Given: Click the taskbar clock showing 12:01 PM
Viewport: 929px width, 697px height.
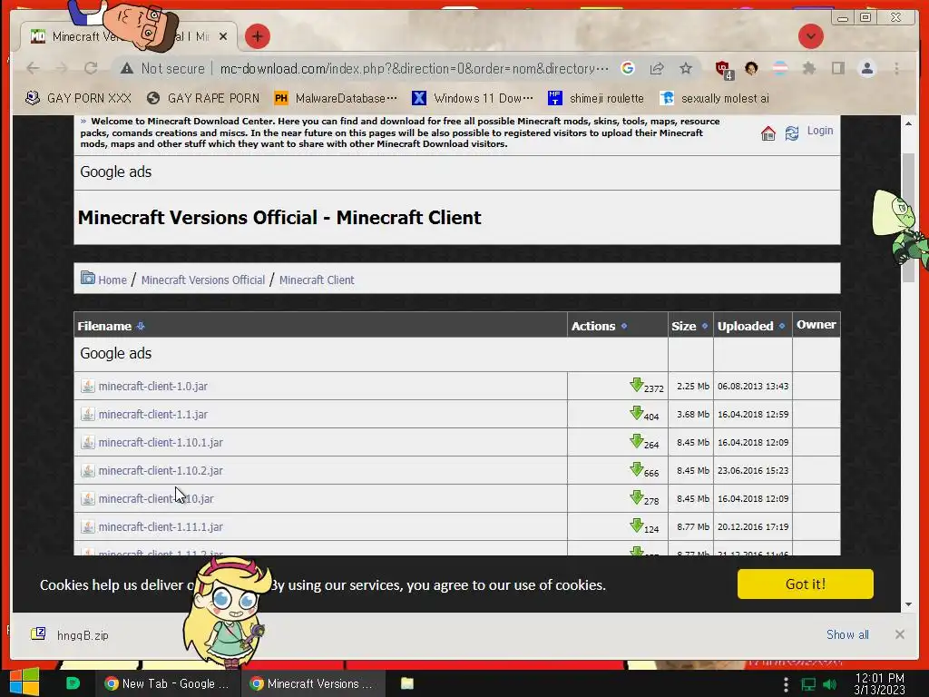Looking at the screenshot, I should tap(879, 683).
